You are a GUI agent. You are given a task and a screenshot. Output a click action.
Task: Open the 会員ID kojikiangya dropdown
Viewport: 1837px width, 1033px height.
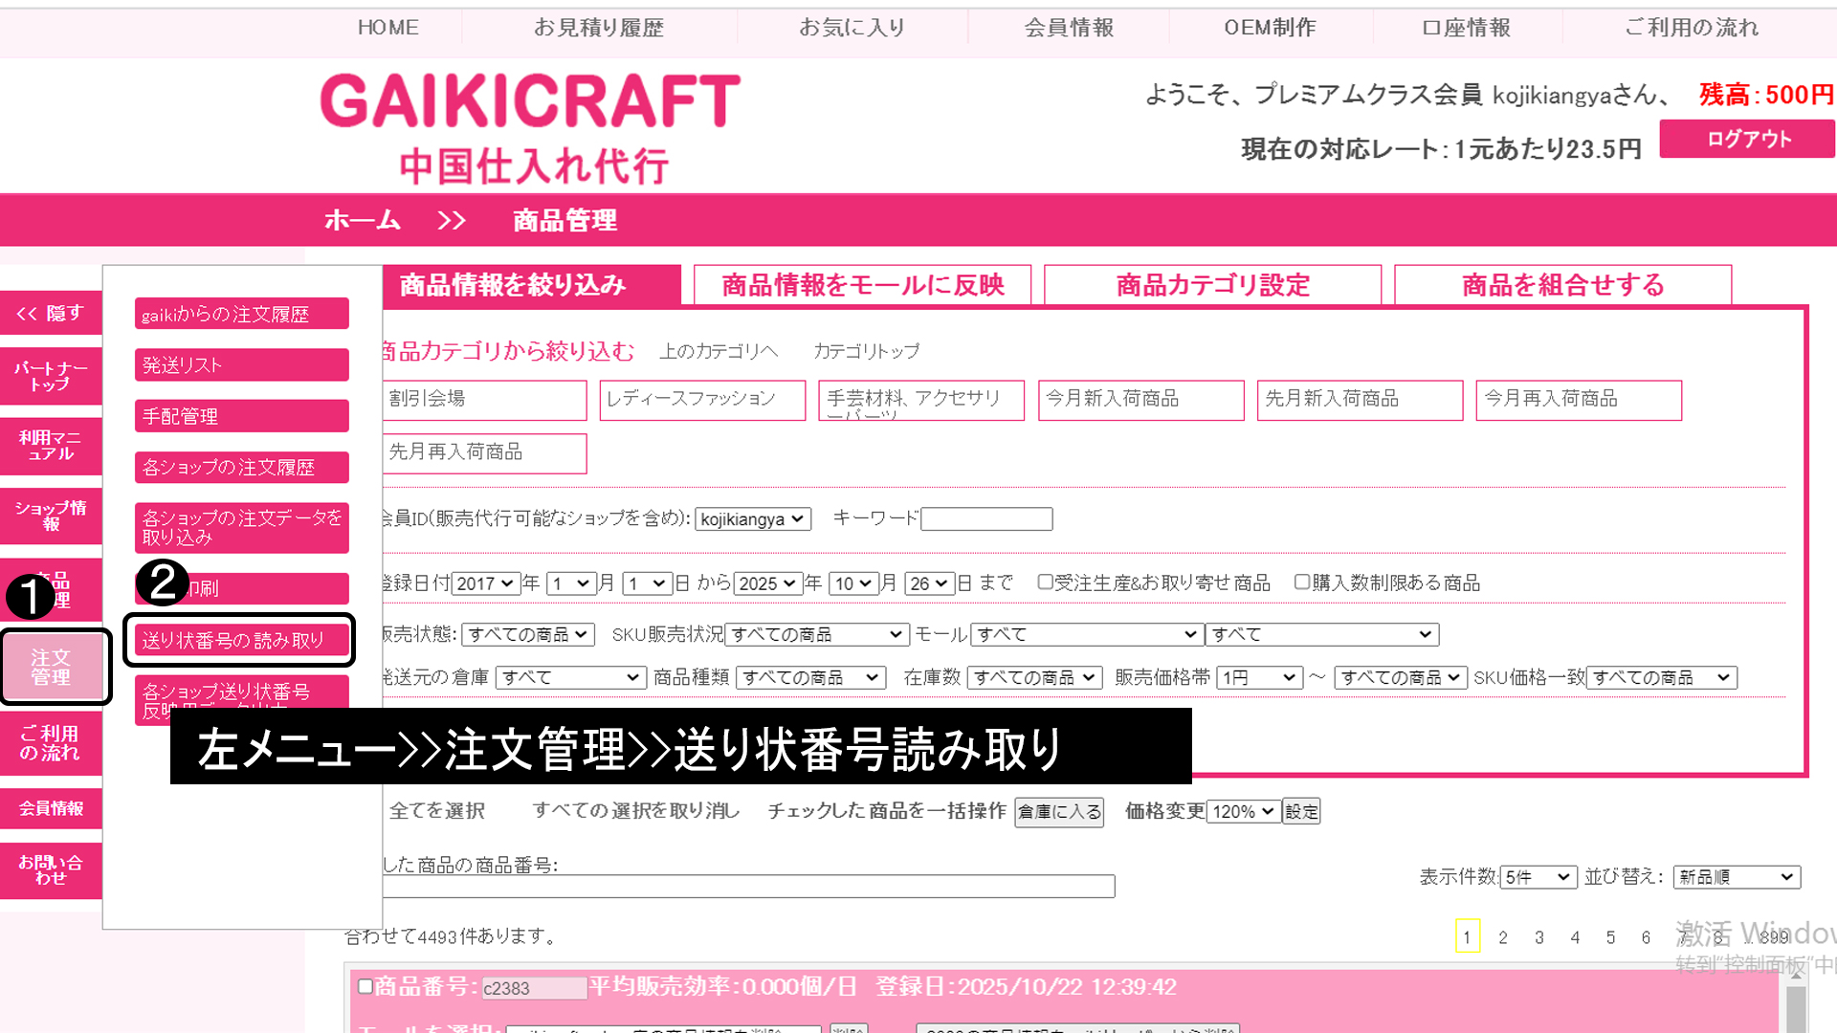tap(753, 519)
